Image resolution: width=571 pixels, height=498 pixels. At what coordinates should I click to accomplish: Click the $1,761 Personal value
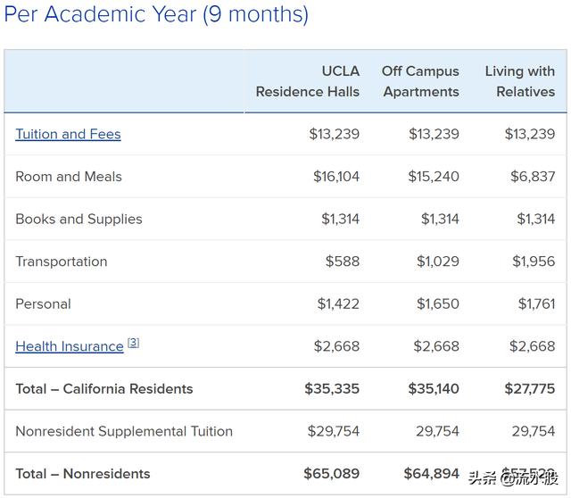pos(537,303)
